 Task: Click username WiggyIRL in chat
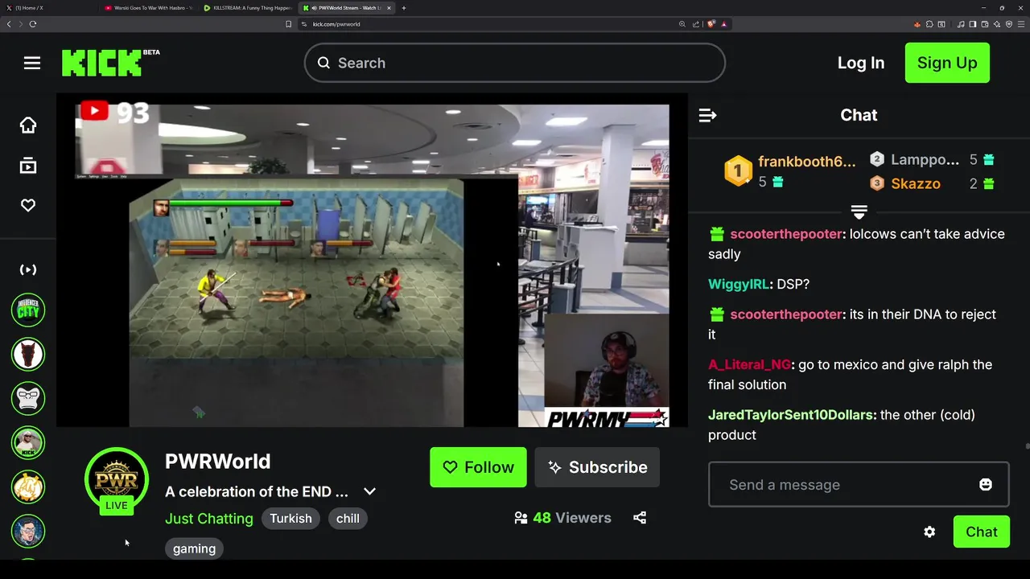pyautogui.click(x=738, y=284)
